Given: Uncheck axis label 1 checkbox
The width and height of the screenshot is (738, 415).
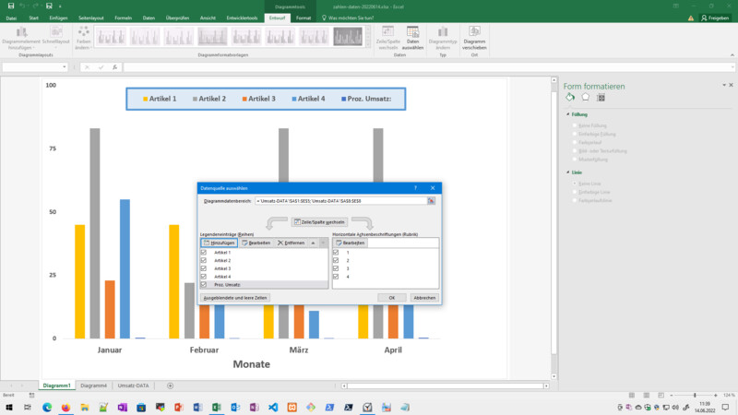Looking at the screenshot, I should click(336, 252).
